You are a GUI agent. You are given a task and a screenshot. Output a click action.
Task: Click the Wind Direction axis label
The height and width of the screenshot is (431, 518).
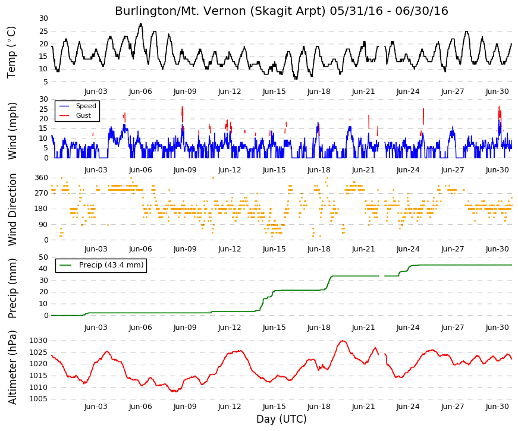pyautogui.click(x=12, y=210)
